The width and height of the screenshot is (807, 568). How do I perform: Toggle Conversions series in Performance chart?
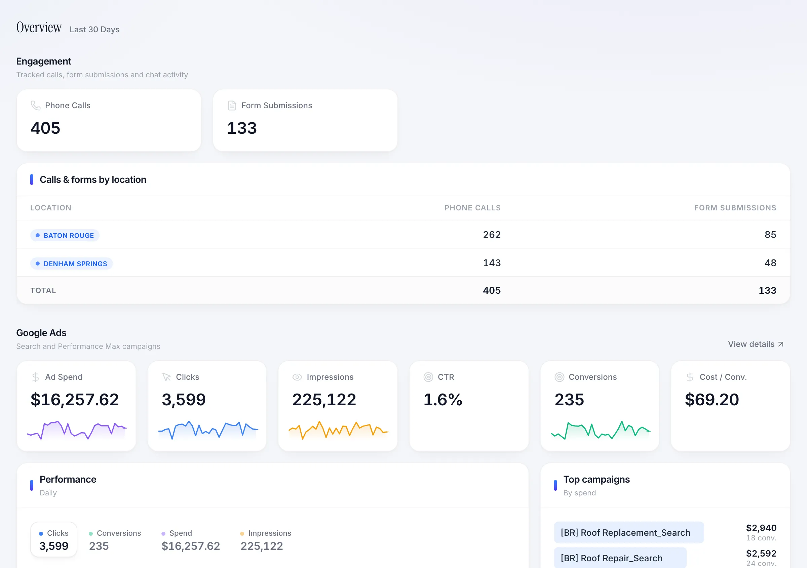pos(115,539)
